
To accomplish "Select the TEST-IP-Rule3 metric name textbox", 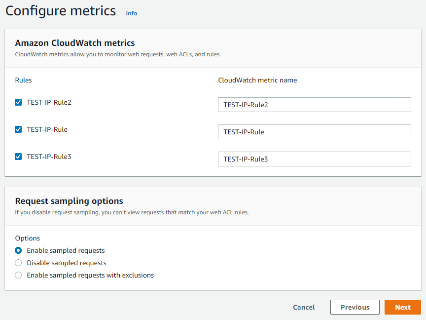I will pos(314,159).
